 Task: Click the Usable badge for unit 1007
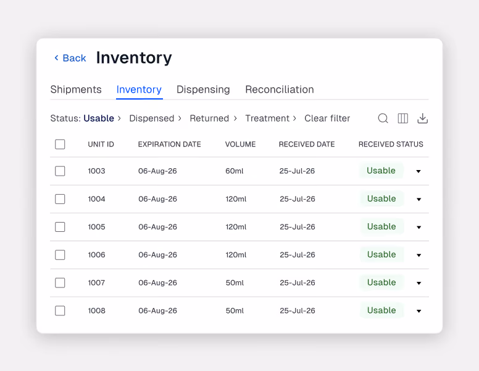[381, 282]
